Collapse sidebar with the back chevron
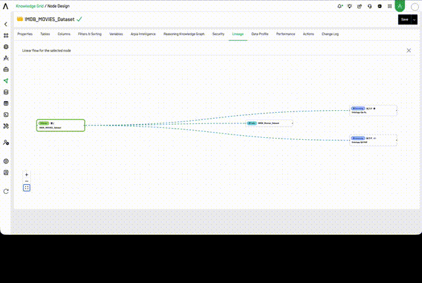Screen dimensions: 422x283 (6, 24)
